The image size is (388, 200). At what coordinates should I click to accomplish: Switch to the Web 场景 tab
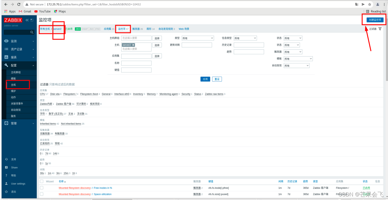point(184,29)
